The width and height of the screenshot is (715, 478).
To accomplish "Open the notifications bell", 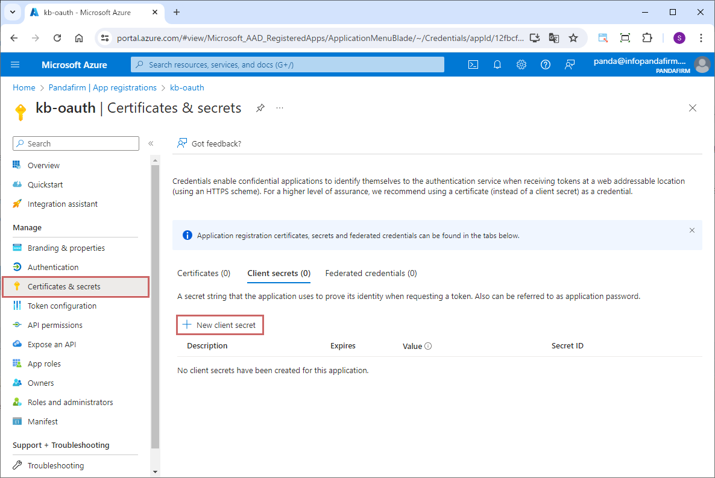I will tap(497, 64).
